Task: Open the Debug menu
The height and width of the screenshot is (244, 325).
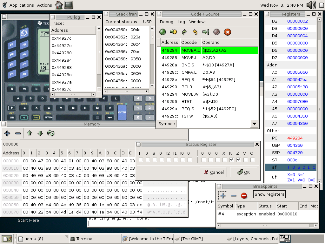Action: (166, 22)
